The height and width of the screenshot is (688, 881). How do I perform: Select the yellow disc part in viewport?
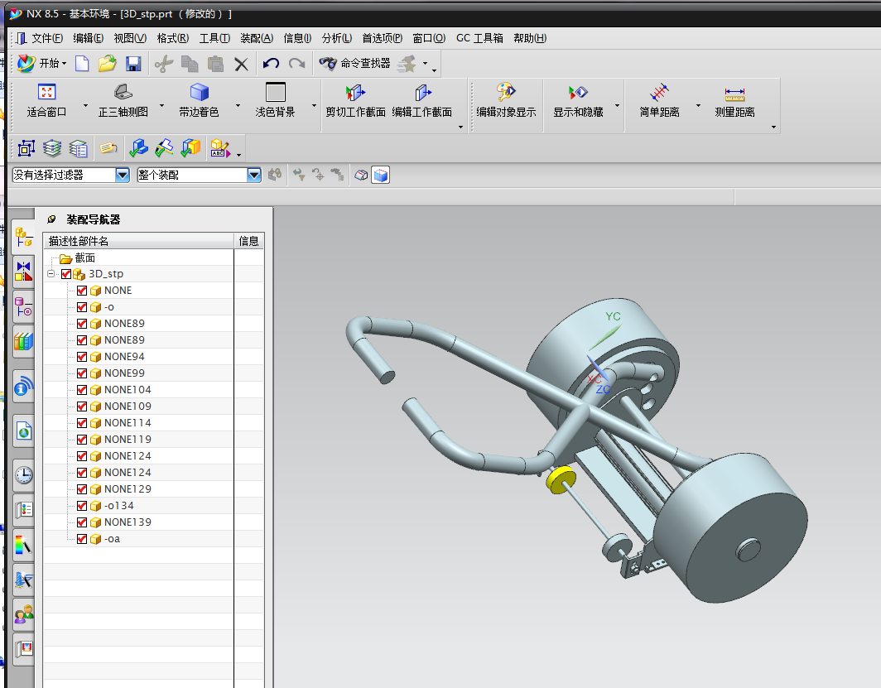(561, 479)
